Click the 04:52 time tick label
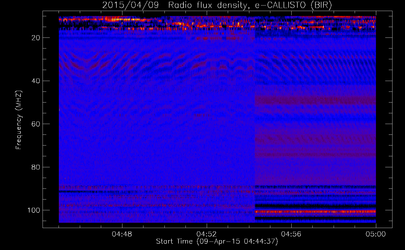The image size is (405, 250). pos(207,234)
